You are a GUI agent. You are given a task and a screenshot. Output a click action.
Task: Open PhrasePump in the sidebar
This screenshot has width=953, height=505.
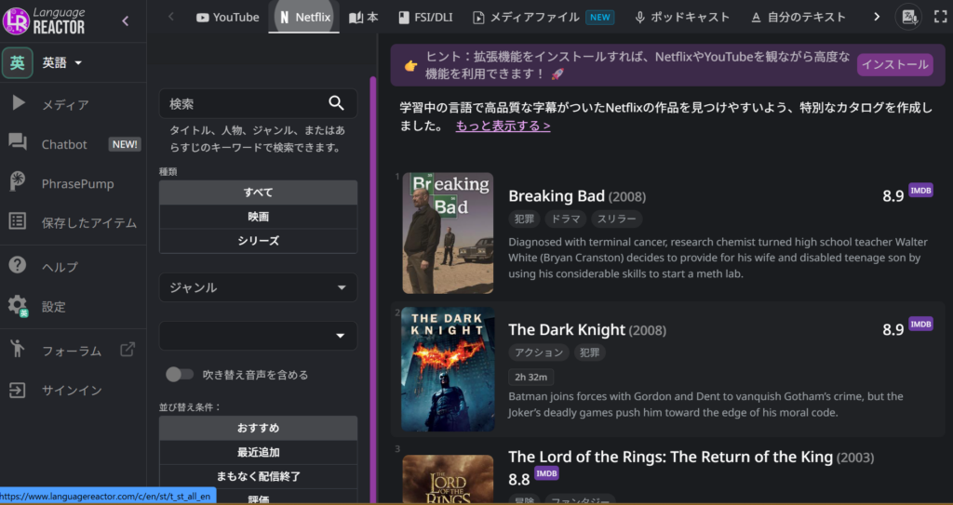click(x=77, y=183)
